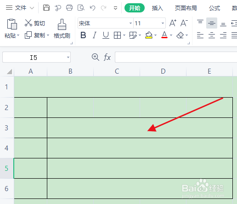Open the 公式 tab
237x204 pixels.
(x=214, y=8)
